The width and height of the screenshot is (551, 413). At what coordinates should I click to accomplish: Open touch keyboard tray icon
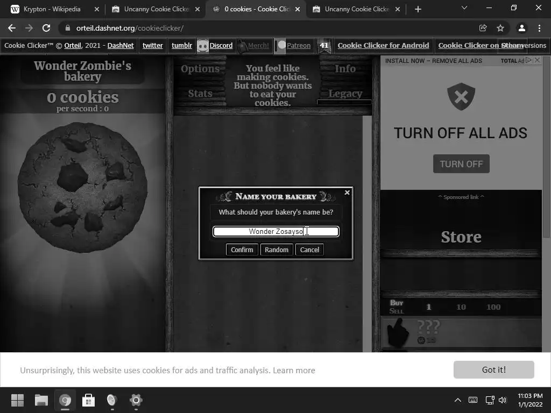click(x=473, y=400)
